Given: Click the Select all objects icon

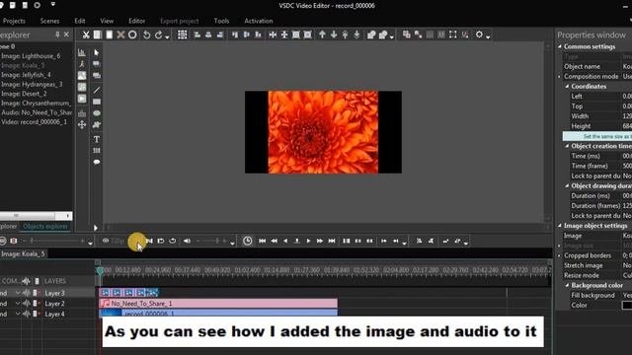Looking at the screenshot, I should tap(182, 35).
